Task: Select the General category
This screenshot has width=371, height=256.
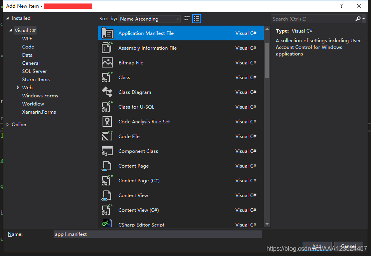Action: 31,63
